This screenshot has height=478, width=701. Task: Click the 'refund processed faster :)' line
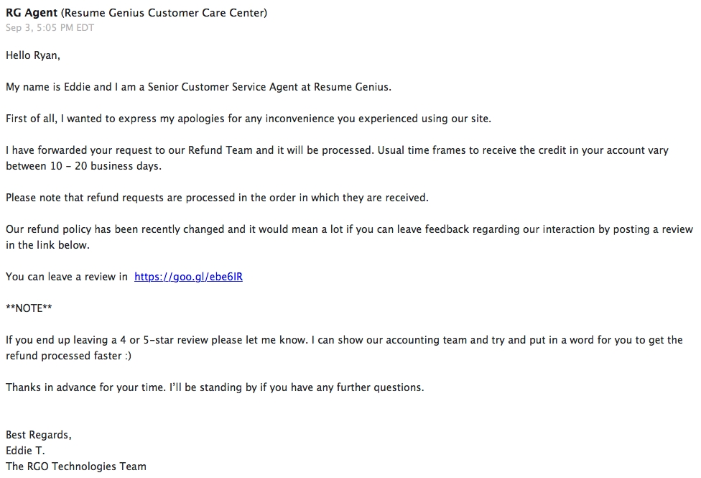point(68,356)
